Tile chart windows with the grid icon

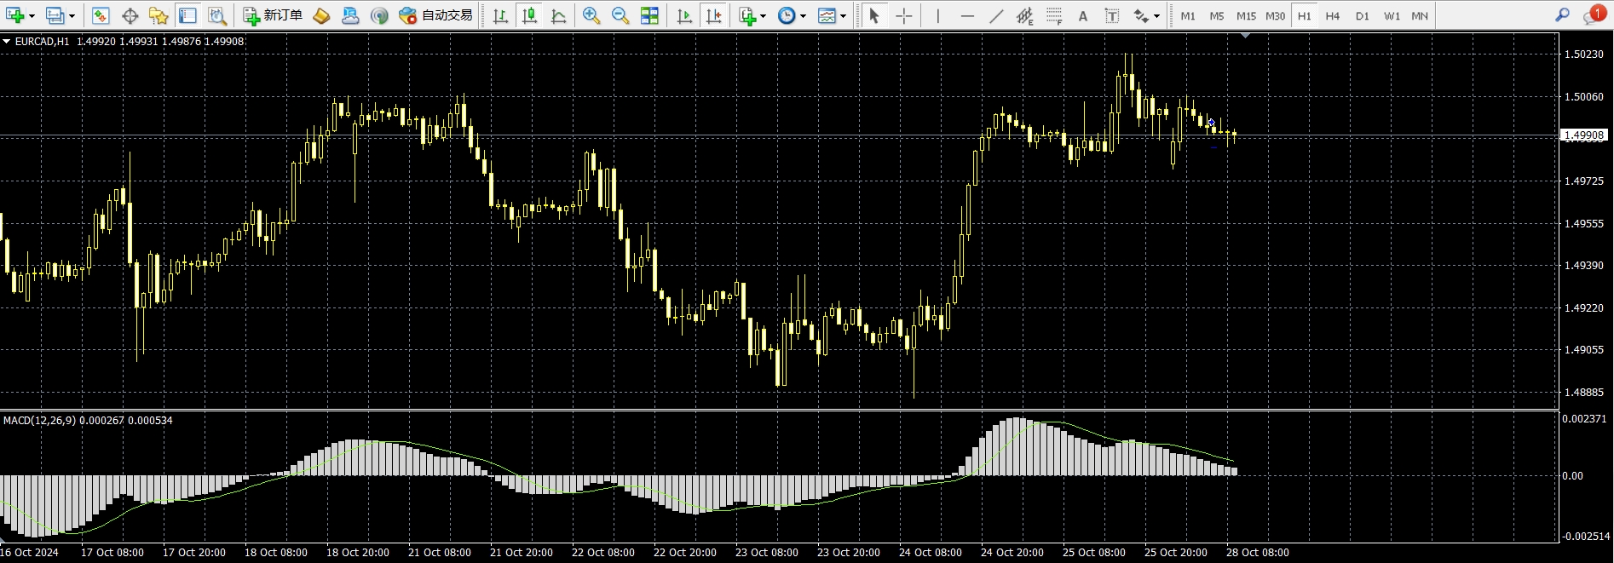[649, 15]
